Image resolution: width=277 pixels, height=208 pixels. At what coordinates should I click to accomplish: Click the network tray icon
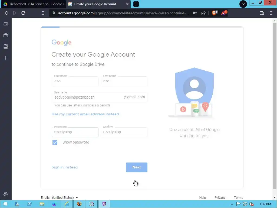[245, 204]
